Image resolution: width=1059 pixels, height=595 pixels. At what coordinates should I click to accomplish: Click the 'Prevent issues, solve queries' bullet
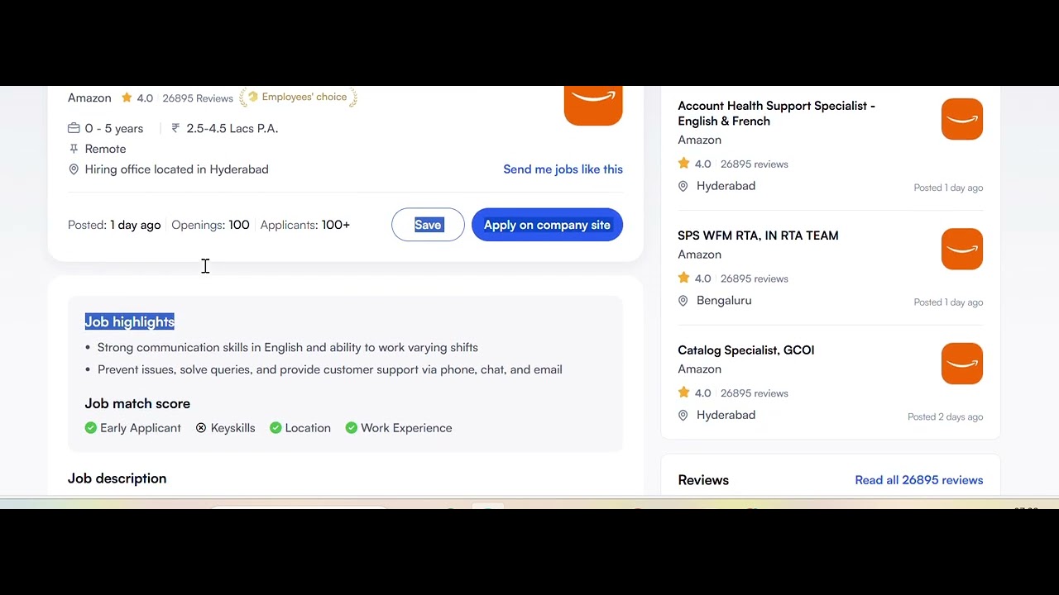click(330, 369)
